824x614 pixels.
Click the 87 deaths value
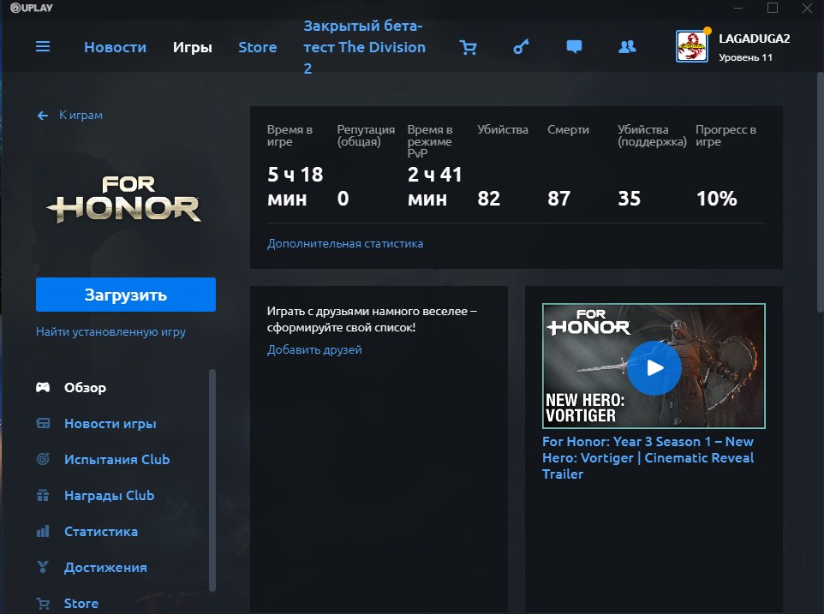558,199
